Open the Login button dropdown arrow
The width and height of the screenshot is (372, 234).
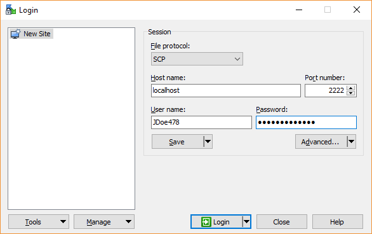[246, 222]
